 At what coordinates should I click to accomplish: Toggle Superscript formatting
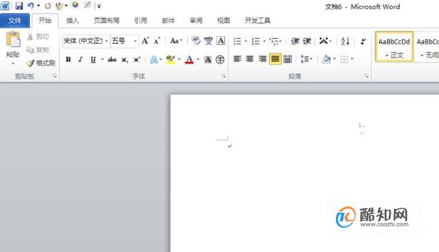click(x=136, y=60)
